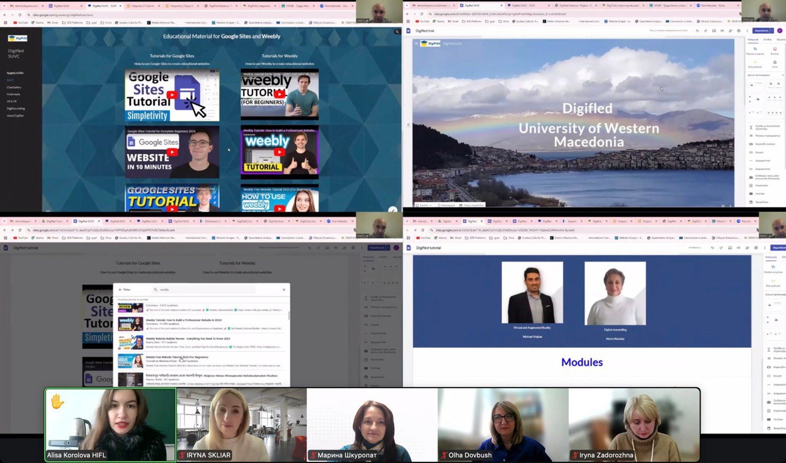
Task: Open DigiStorytelling from the left navigation
Action: coord(16,109)
